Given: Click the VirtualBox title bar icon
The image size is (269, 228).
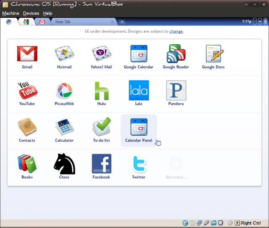Looking at the screenshot, I should [5, 5].
